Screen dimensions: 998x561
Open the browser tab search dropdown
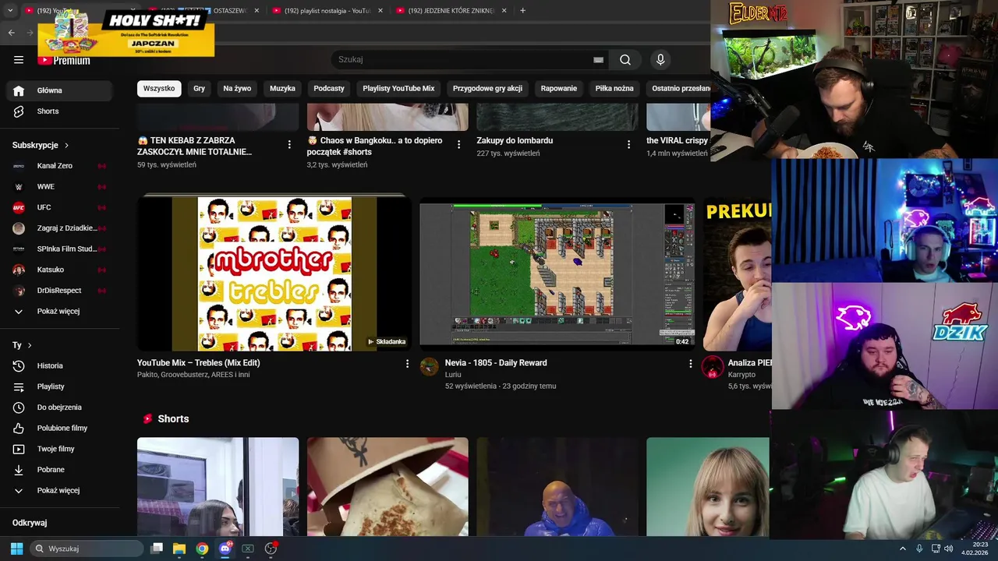pyautogui.click(x=10, y=11)
